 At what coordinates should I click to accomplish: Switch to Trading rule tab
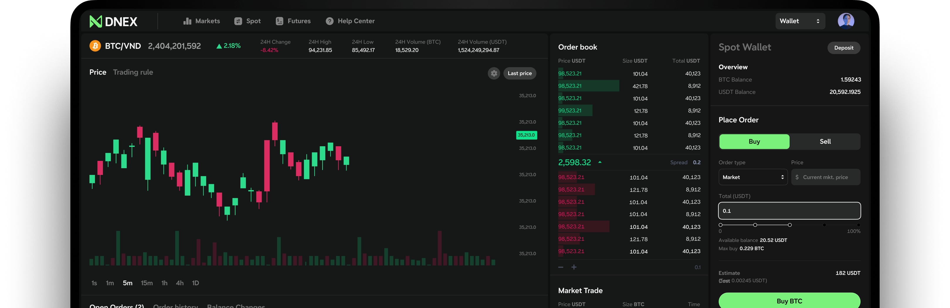click(x=133, y=72)
